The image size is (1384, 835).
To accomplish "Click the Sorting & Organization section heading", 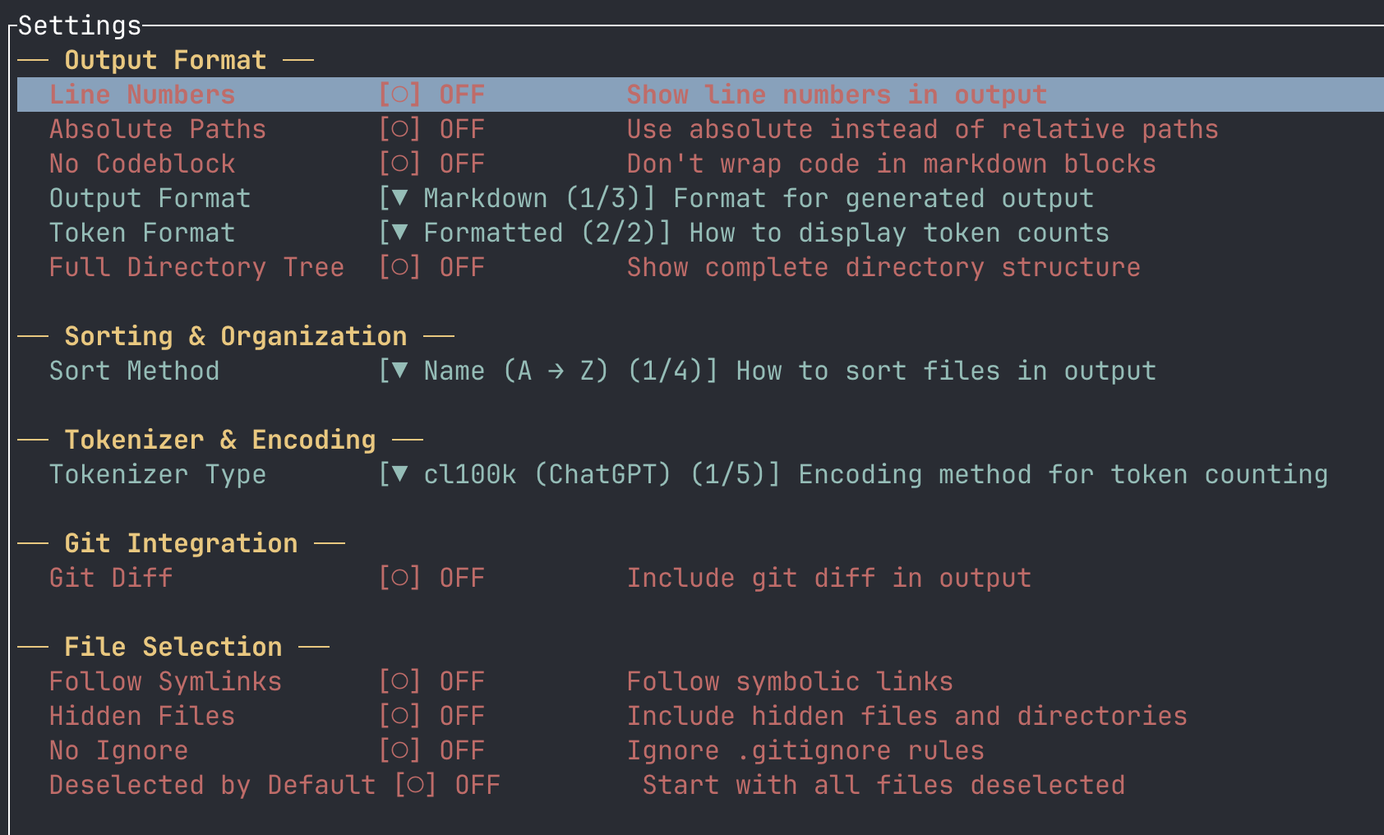I will 236,336.
